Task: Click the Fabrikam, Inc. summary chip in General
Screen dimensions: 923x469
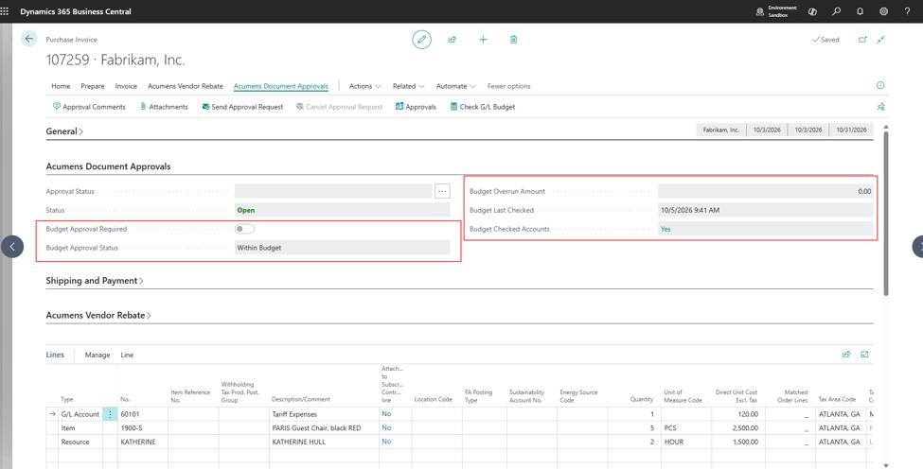Action: click(x=720, y=130)
